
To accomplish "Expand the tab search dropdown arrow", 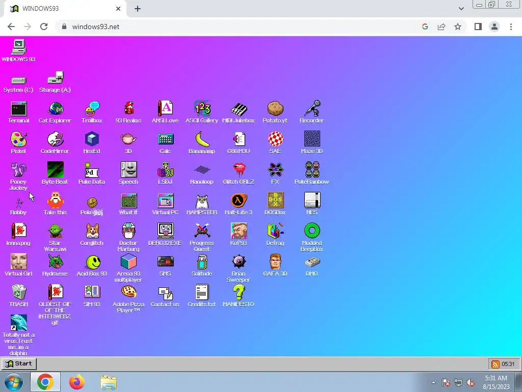I will 461,9.
